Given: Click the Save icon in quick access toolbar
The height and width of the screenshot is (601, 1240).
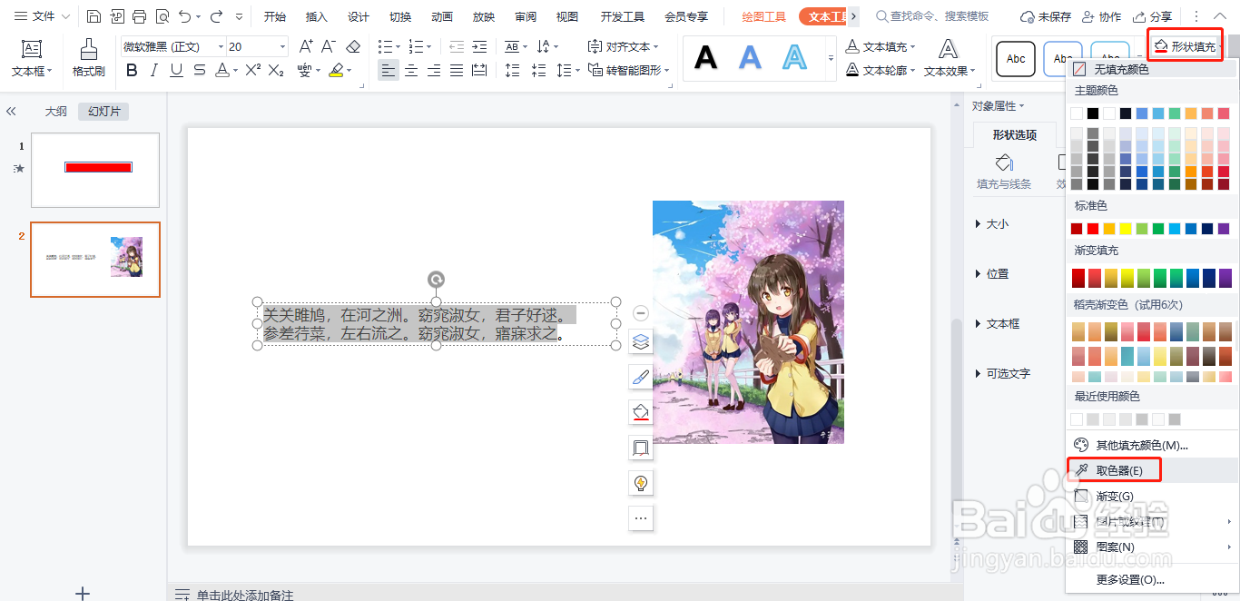Looking at the screenshot, I should pos(94,16).
